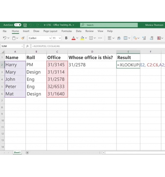Select row 4 header
This screenshot has height=177, width=165.
click(2, 79)
